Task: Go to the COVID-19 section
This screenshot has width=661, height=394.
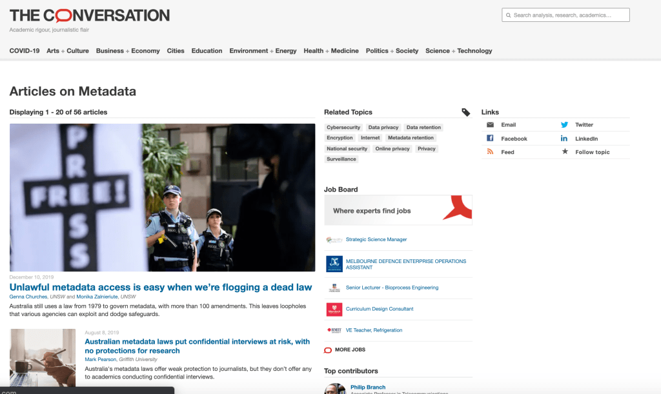Action: click(x=25, y=51)
